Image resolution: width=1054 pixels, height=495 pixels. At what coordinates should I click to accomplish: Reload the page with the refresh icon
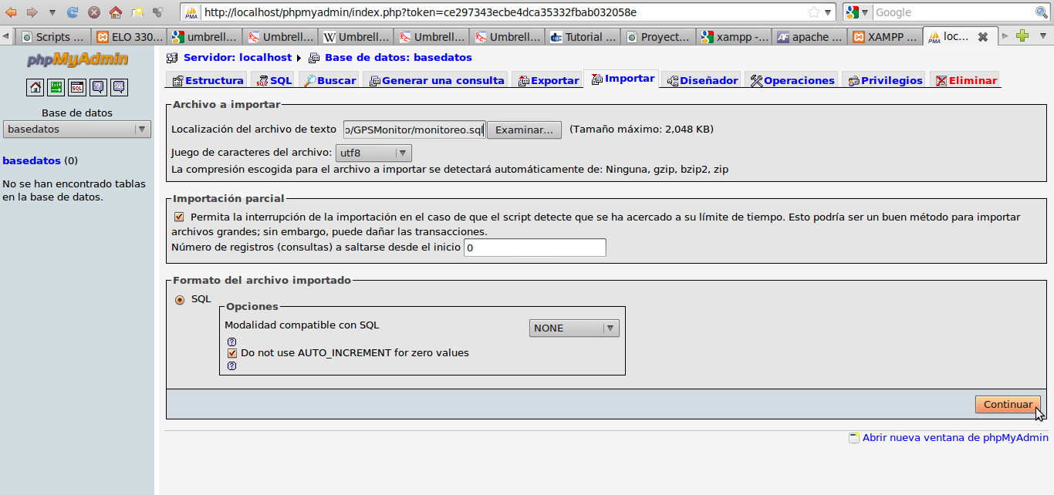(73, 12)
